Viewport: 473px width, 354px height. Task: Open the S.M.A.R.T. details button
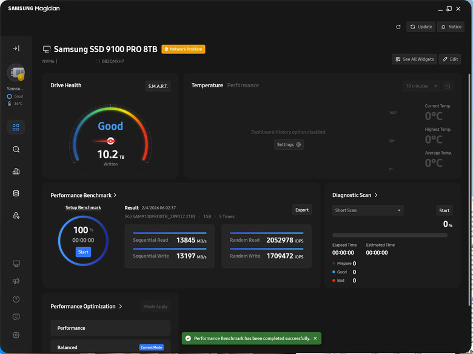click(x=158, y=86)
